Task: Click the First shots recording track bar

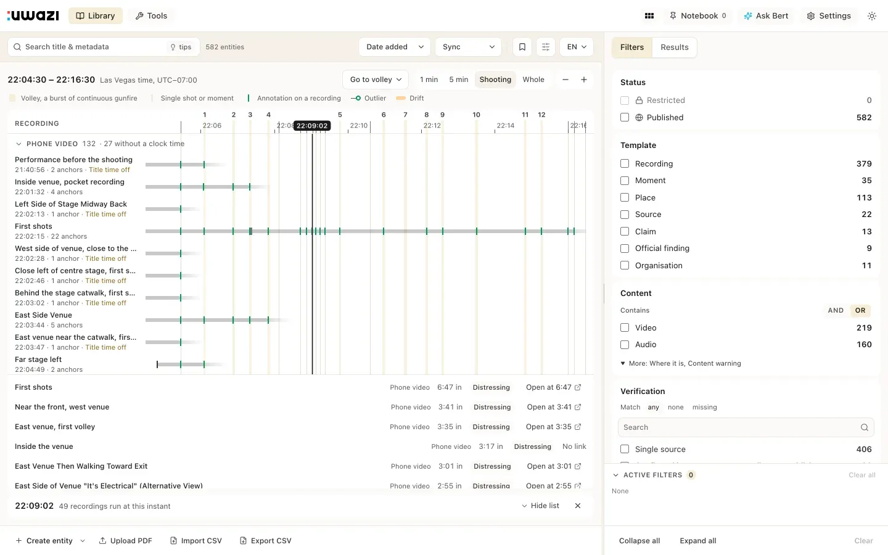Action: pos(365,231)
